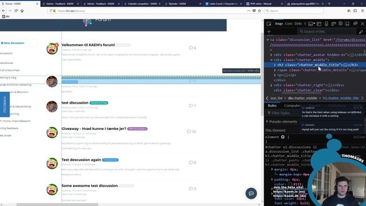
Task: Close the developer tools panel
Action: pos(363,23)
